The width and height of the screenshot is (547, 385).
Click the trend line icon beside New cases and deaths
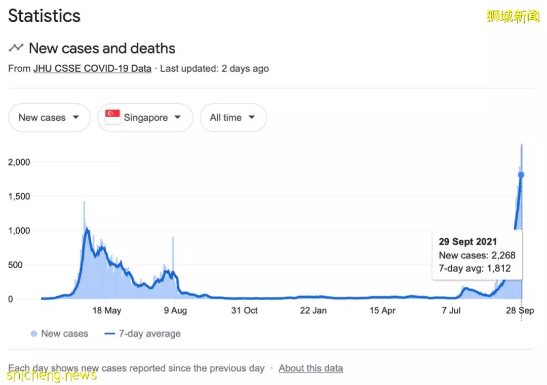coord(16,48)
